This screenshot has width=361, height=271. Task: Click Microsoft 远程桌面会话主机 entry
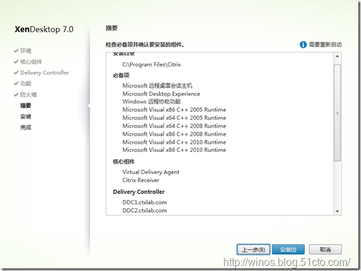click(x=157, y=85)
